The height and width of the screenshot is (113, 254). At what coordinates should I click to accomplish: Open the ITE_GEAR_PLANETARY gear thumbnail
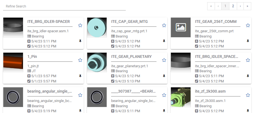pos(97,62)
